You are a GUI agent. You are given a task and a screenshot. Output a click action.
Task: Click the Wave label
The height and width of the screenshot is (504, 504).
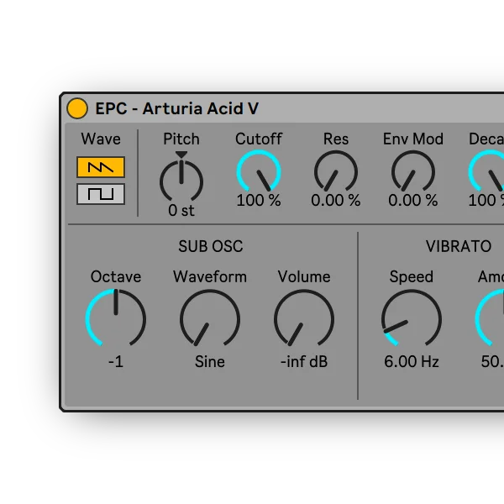point(101,139)
